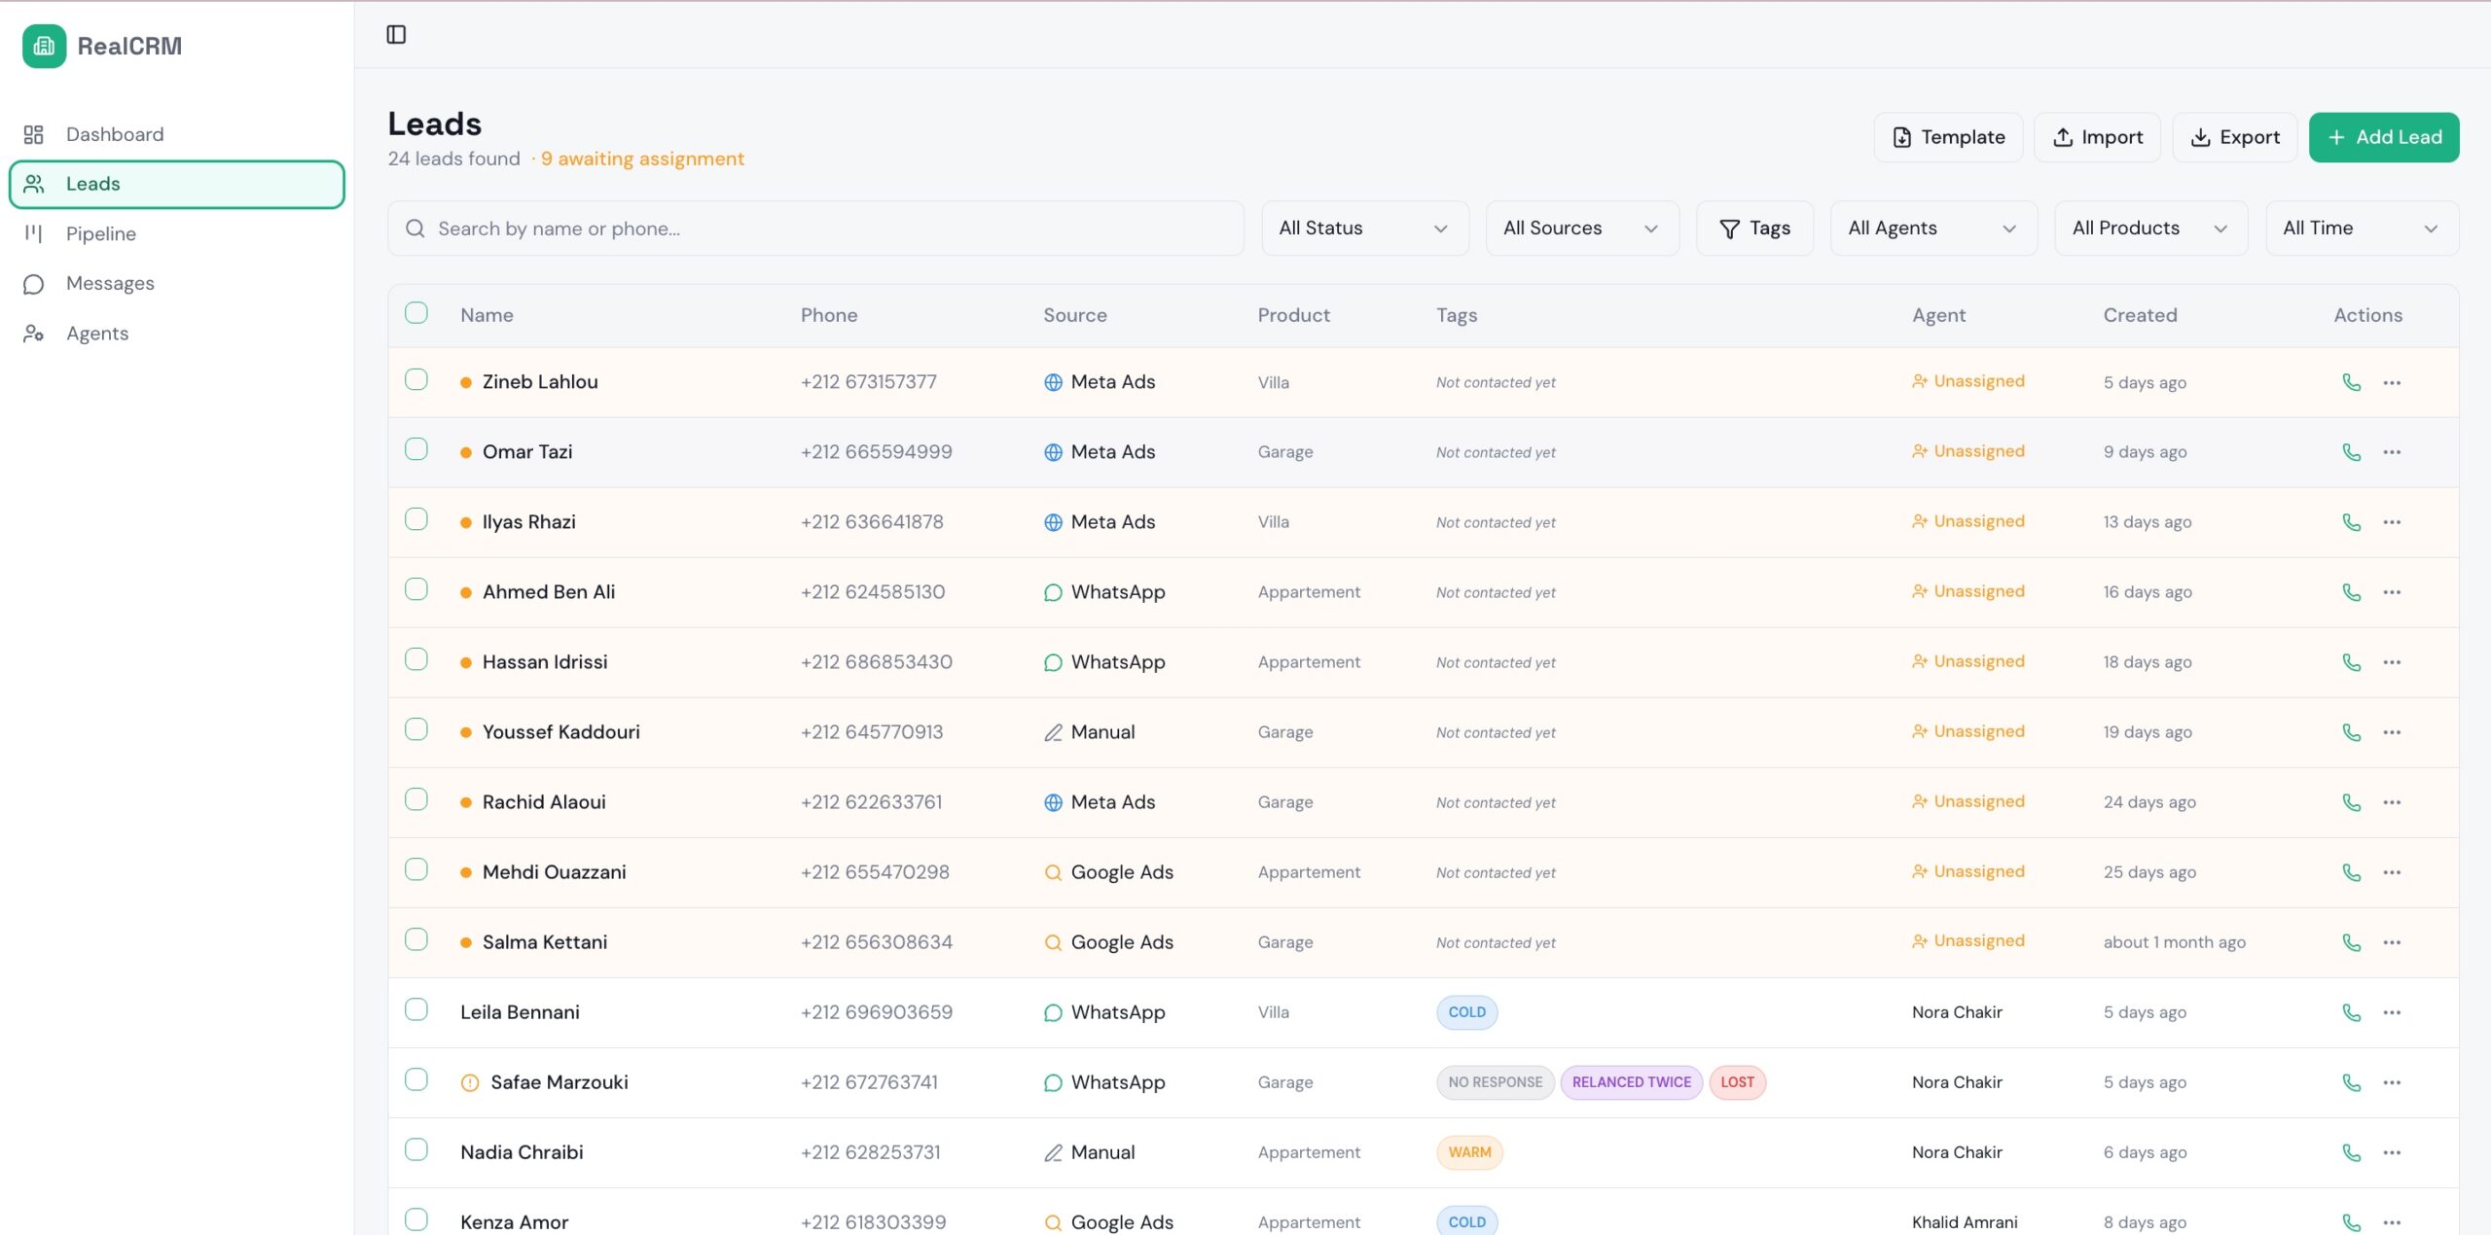Select Safae Marzouki row checkbox

(416, 1079)
